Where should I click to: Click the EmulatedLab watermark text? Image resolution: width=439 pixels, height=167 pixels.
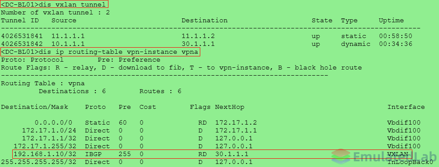tap(395, 157)
